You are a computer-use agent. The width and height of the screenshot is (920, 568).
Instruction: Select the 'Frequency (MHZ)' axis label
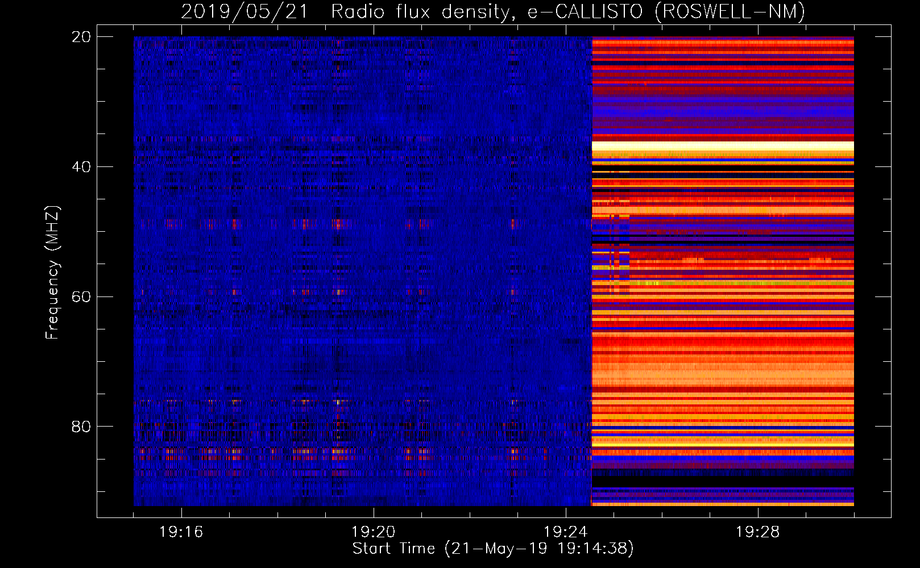pyautogui.click(x=52, y=273)
